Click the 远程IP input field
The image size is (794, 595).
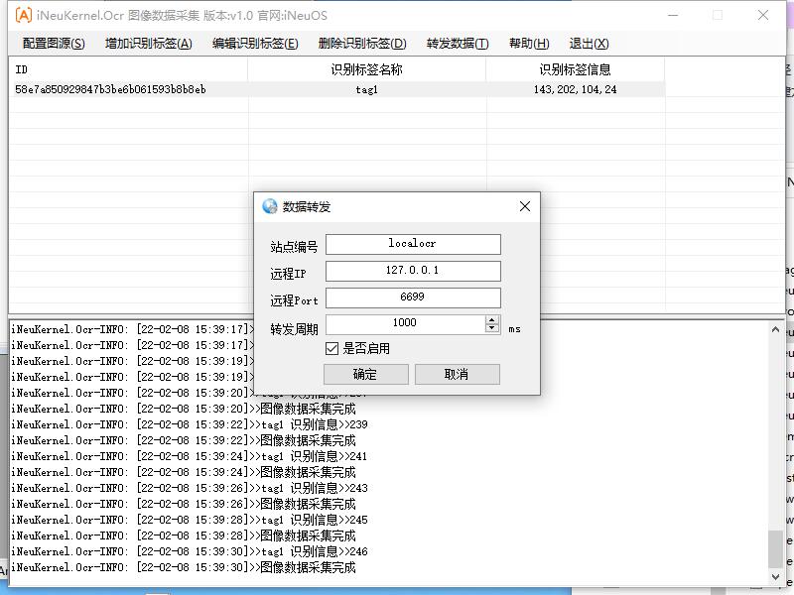click(x=413, y=271)
